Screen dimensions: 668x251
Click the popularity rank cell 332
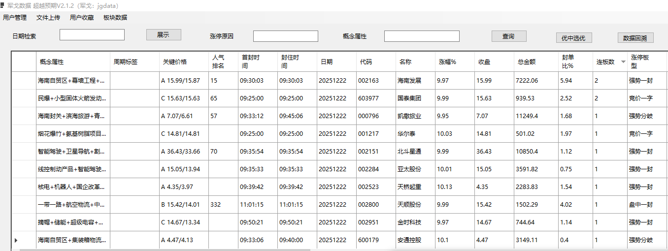pos(223,205)
